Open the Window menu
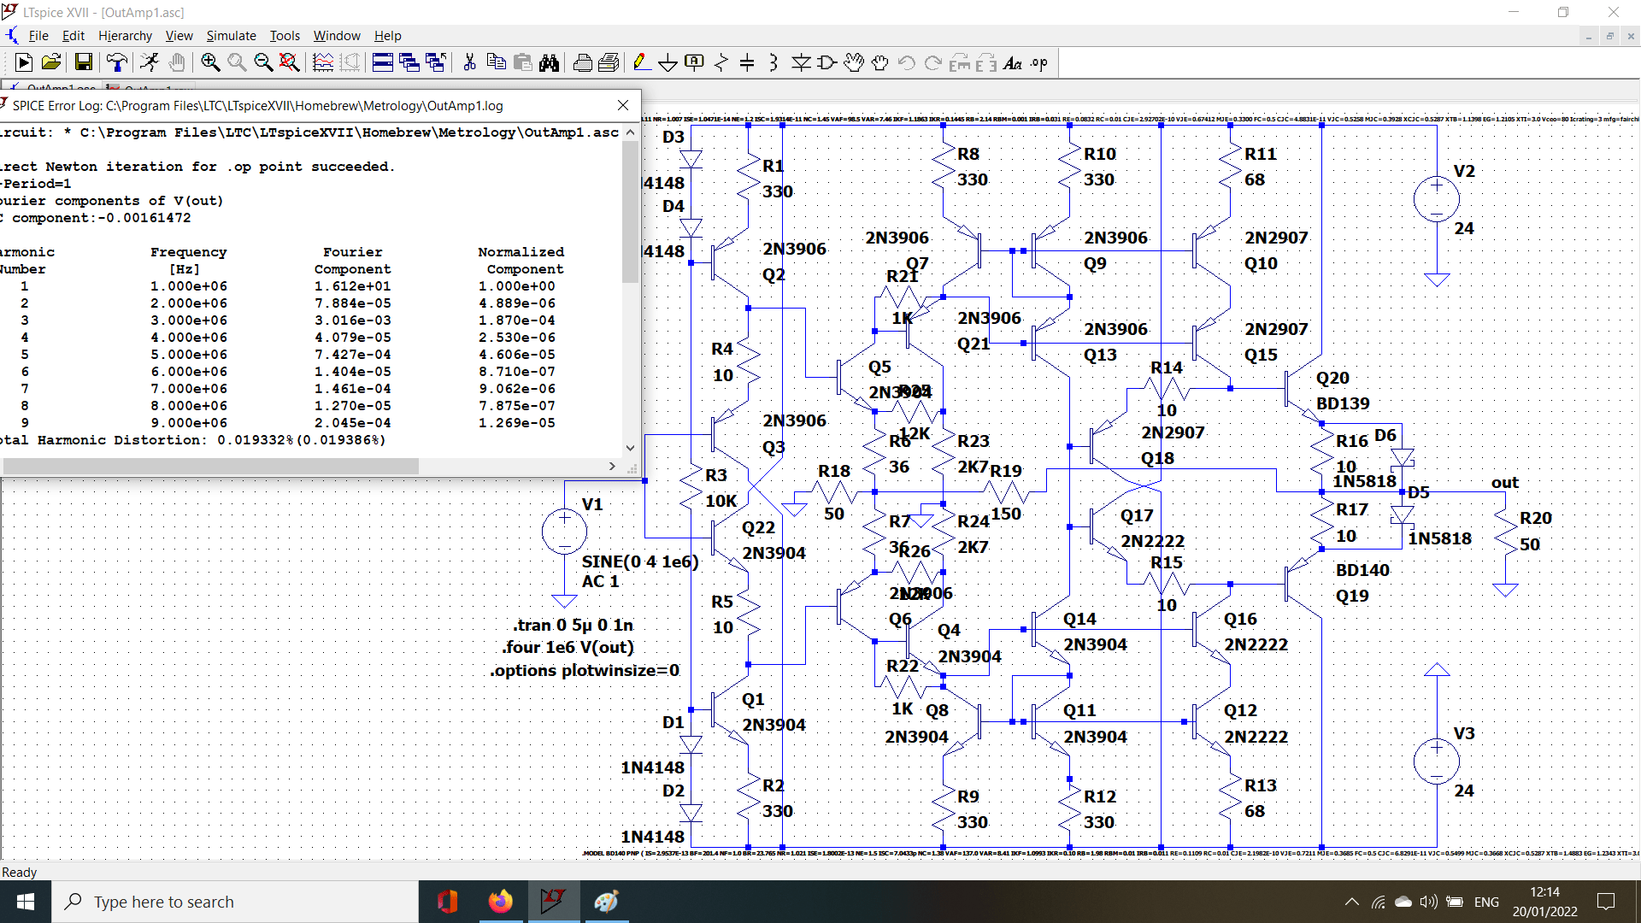 337,35
